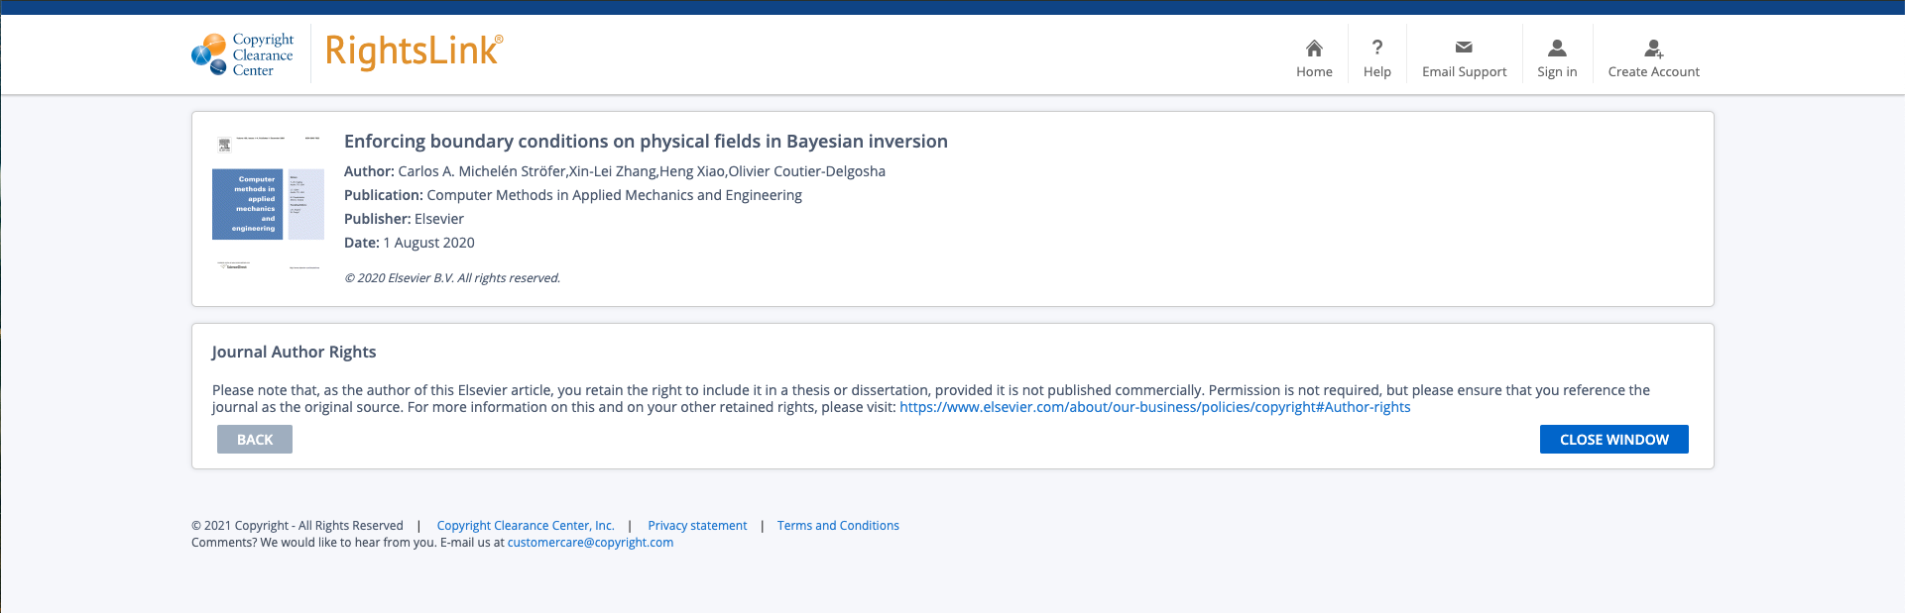Open the Elsevier copyright Author-rights URL
The image size is (1905, 613).
(x=1154, y=407)
